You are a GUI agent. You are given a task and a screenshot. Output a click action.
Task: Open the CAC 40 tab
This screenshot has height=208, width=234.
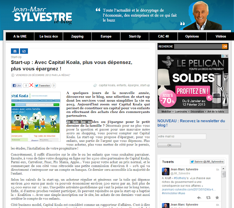coord(163,37)
